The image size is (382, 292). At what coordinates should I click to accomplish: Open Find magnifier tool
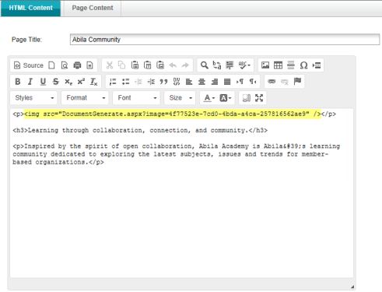(205, 65)
